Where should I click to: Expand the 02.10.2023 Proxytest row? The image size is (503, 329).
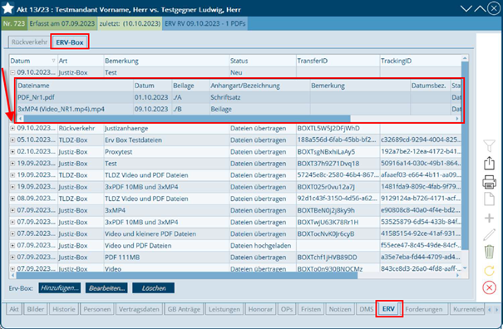point(12,151)
